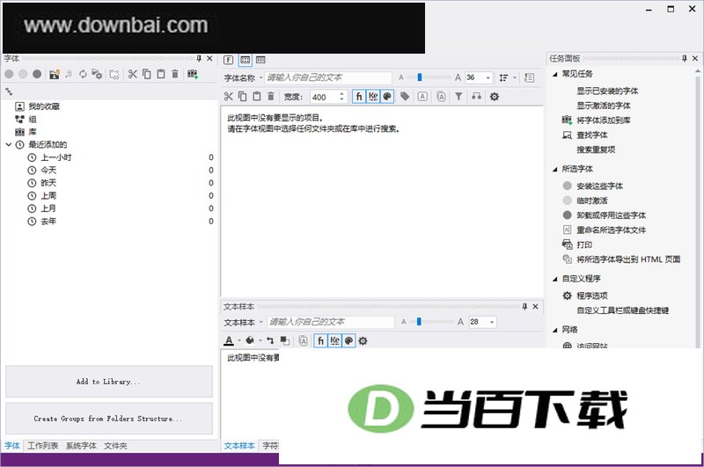Viewport: 704px width, 467px height.
Task: Toggle the 'Ke' kerning button in font list toolbar
Action: (x=373, y=97)
